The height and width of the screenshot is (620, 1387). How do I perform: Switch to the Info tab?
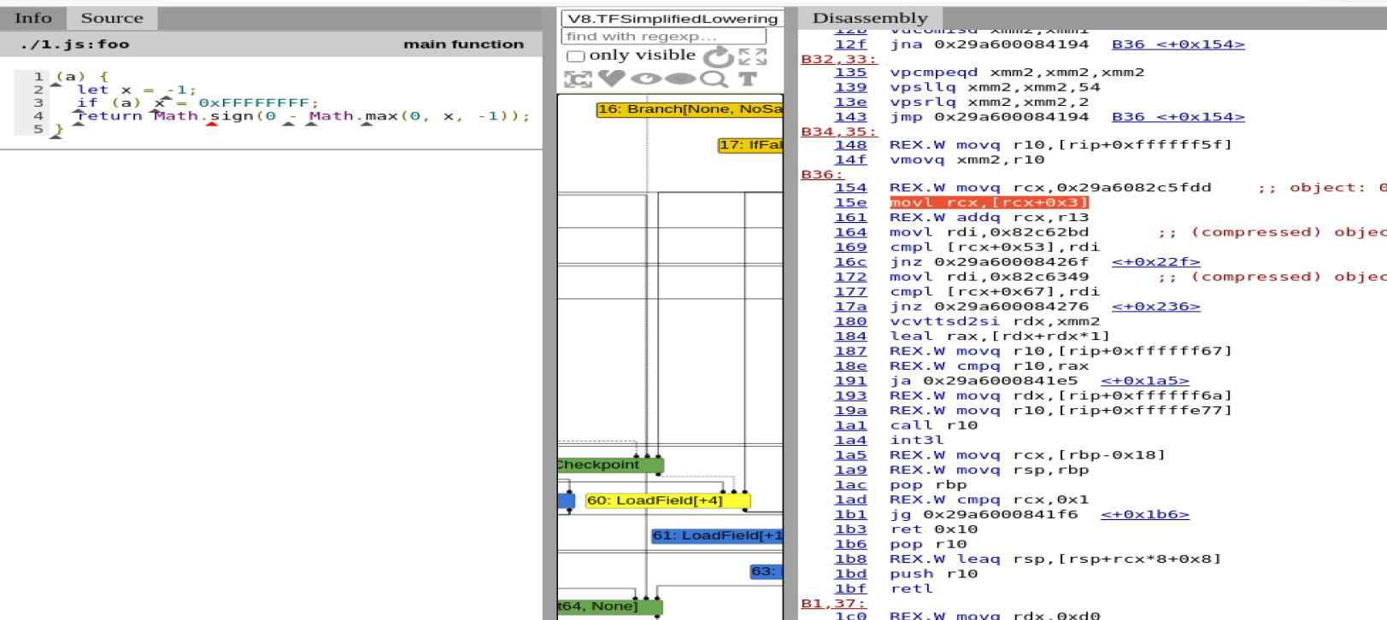click(x=32, y=18)
